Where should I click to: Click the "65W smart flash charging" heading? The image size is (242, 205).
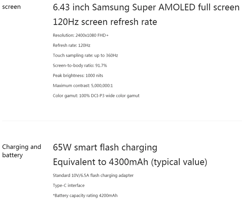click(105, 148)
